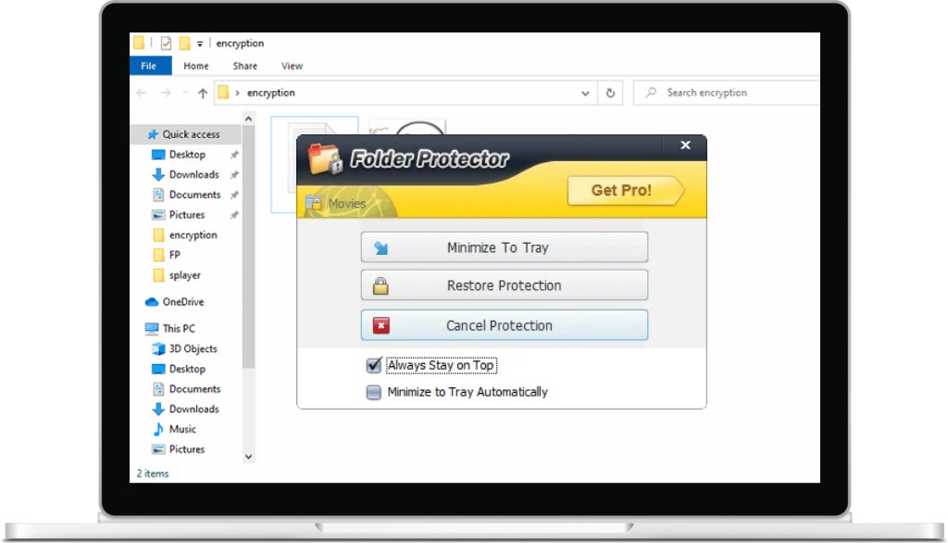
Task: Click the Restore Protection button
Action: tap(504, 285)
